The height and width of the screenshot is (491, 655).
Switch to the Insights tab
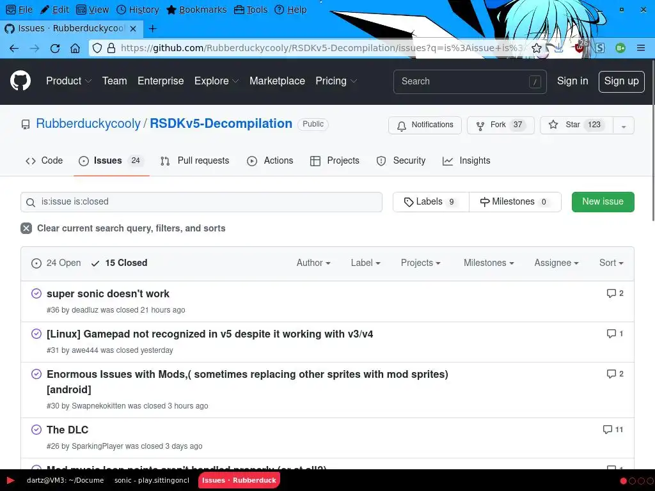click(466, 160)
